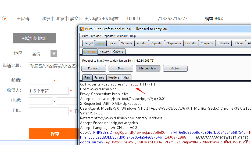Open the Help menu

click(x=133, y=36)
